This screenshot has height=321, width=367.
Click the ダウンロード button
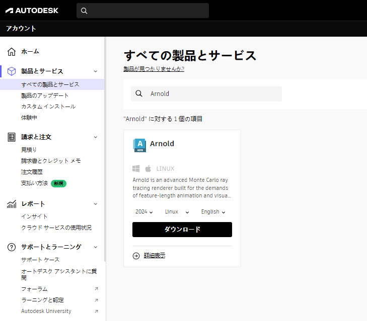tap(182, 230)
